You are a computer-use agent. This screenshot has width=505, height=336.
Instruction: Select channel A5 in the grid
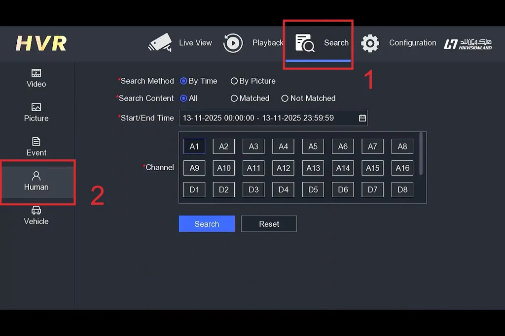tap(313, 146)
